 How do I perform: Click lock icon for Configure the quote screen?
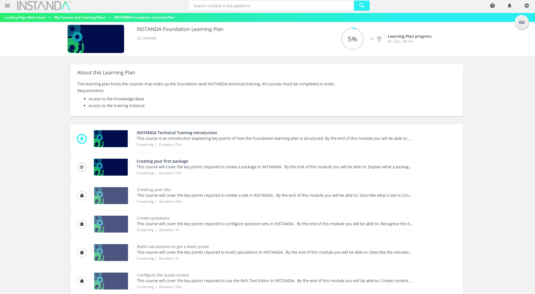(82, 281)
